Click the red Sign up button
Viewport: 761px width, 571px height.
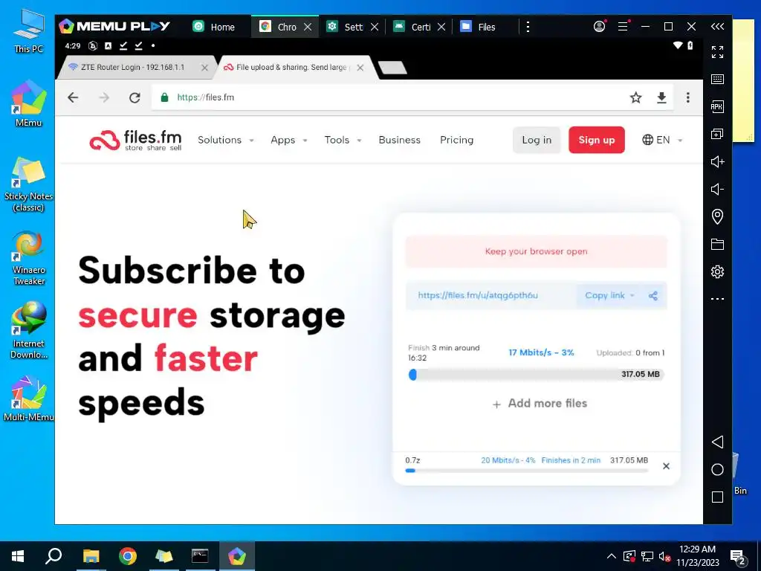(x=597, y=140)
